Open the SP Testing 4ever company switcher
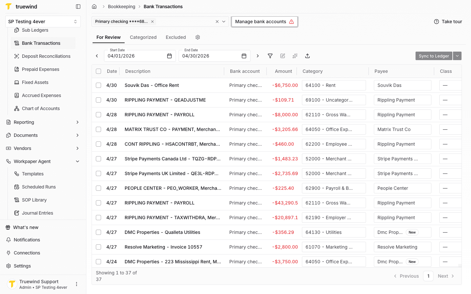Image resolution: width=471 pixels, height=294 pixels. click(x=43, y=22)
